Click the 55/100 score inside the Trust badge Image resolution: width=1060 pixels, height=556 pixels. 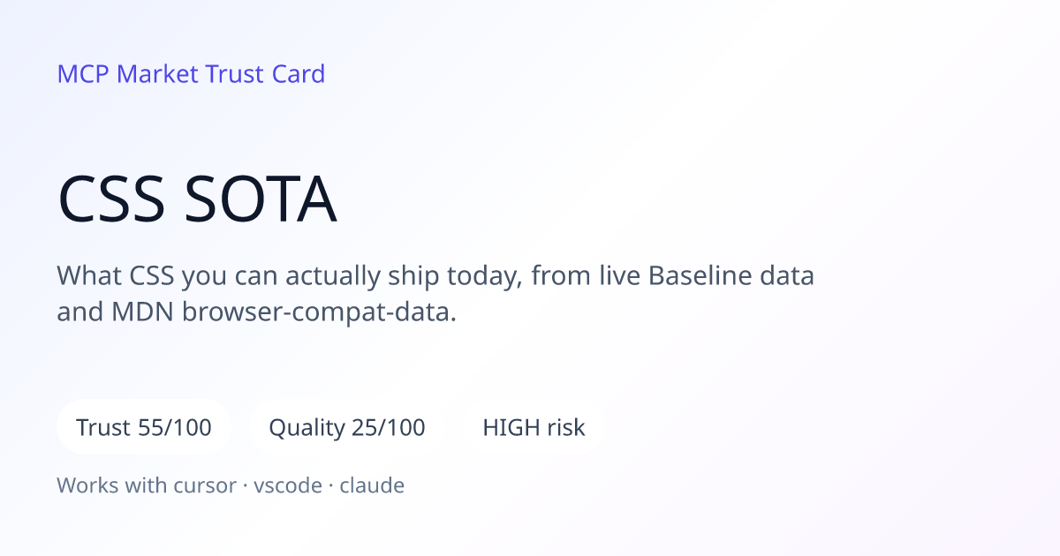pos(175,428)
